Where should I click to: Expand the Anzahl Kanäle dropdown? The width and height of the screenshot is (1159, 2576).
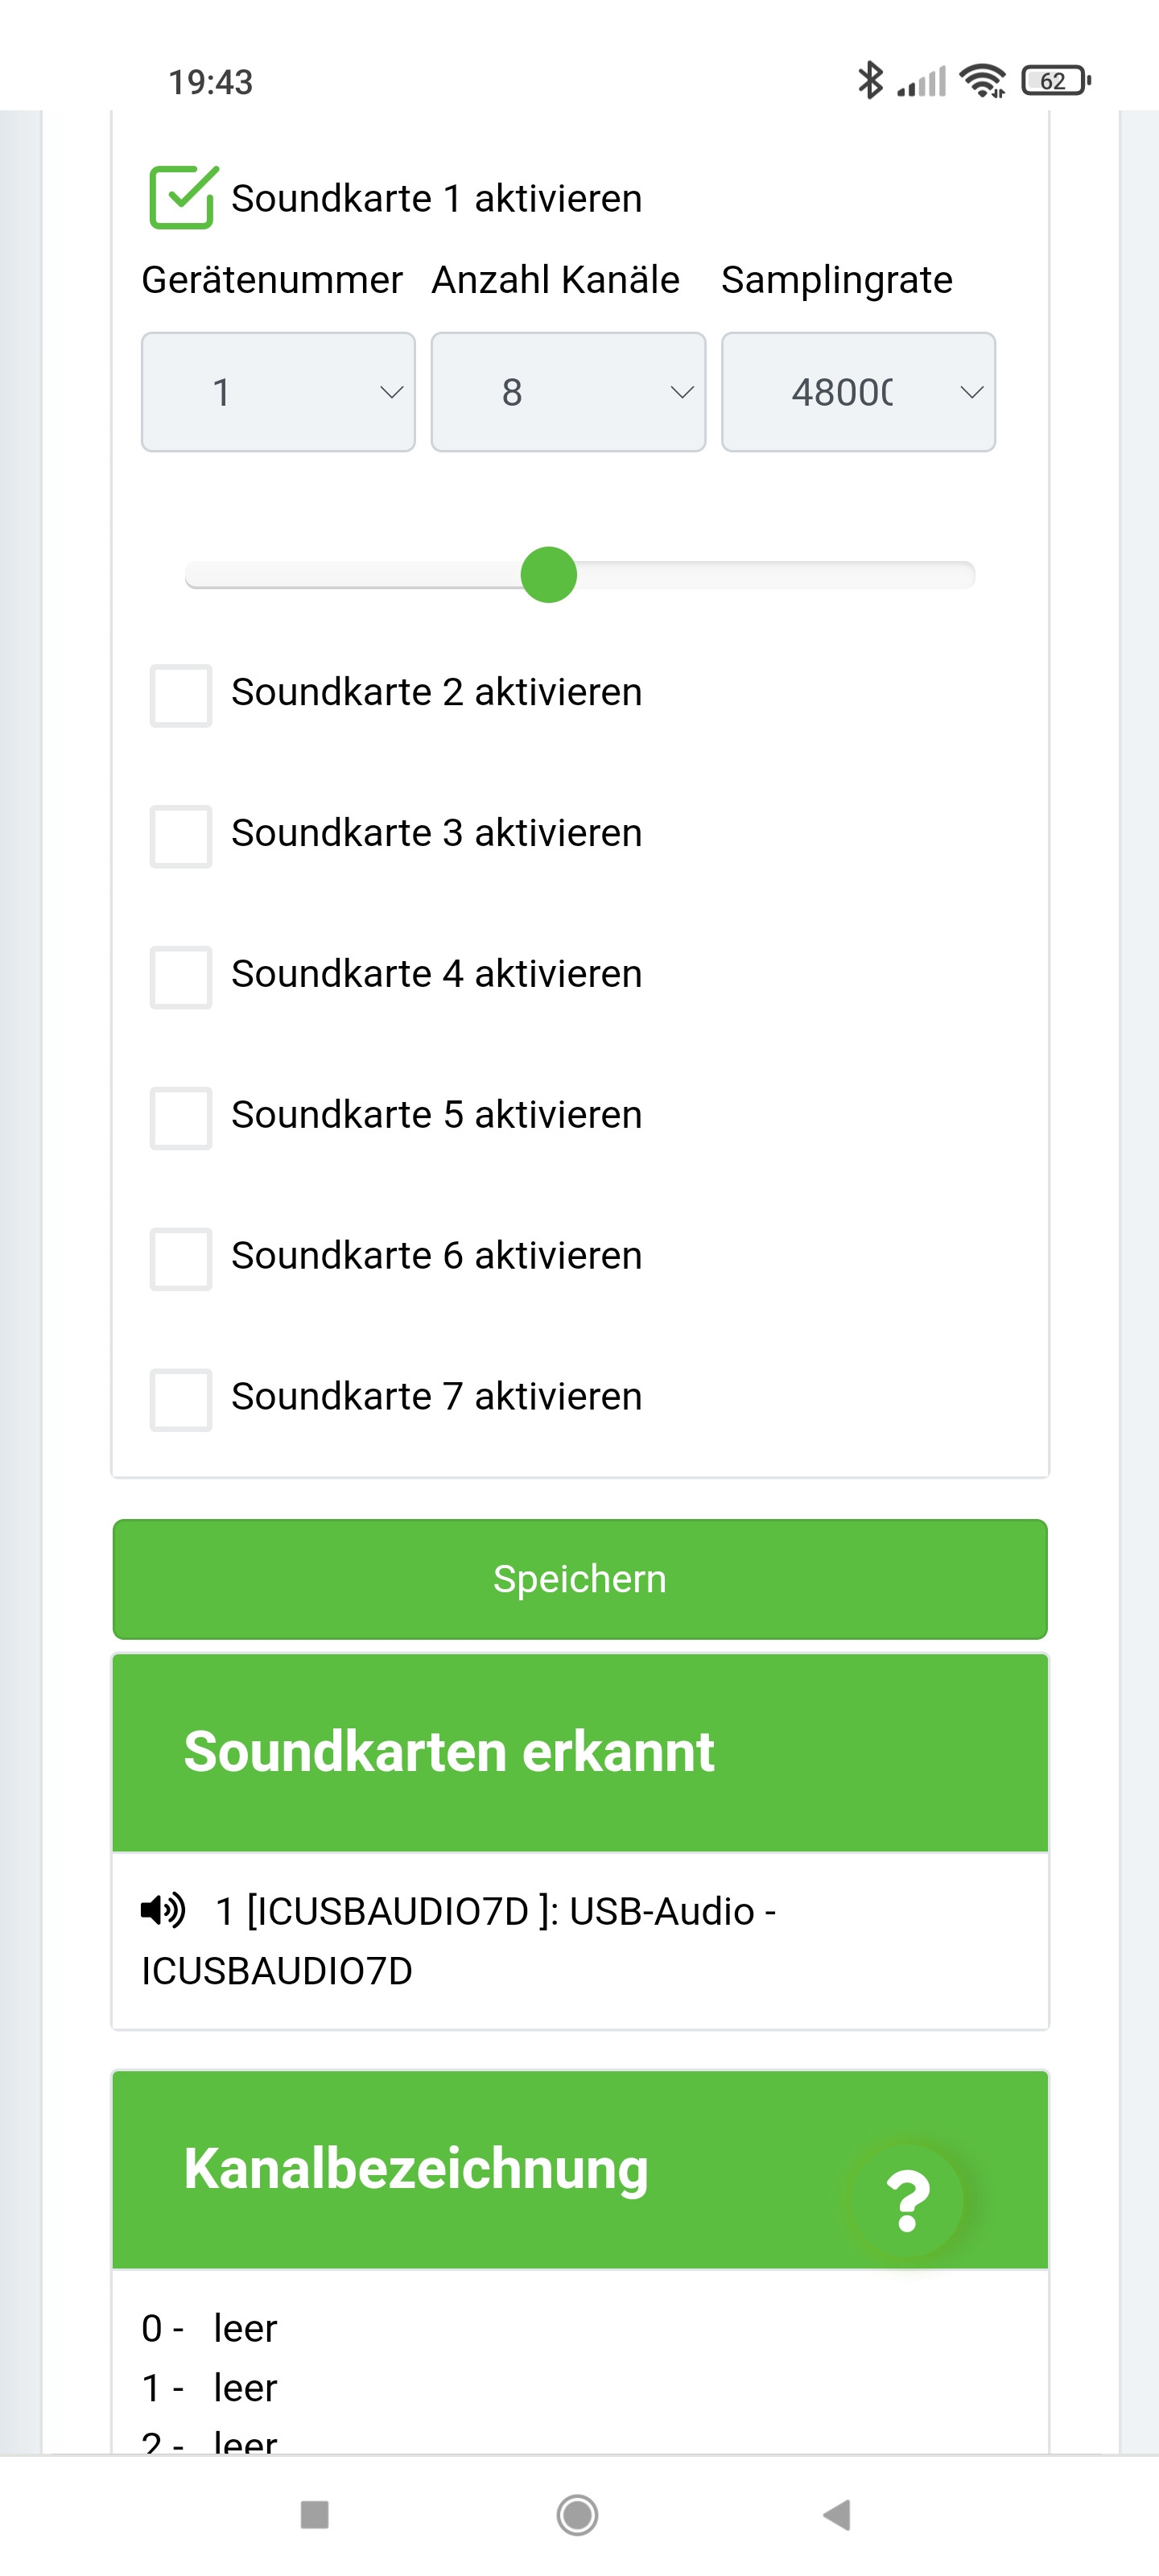tap(568, 392)
